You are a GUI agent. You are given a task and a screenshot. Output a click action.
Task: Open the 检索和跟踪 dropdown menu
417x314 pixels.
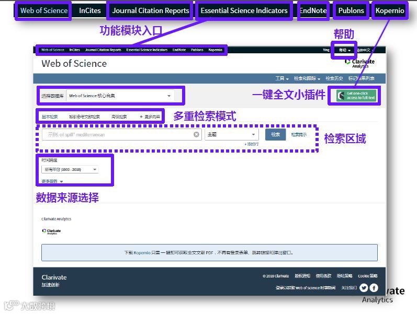(x=307, y=78)
